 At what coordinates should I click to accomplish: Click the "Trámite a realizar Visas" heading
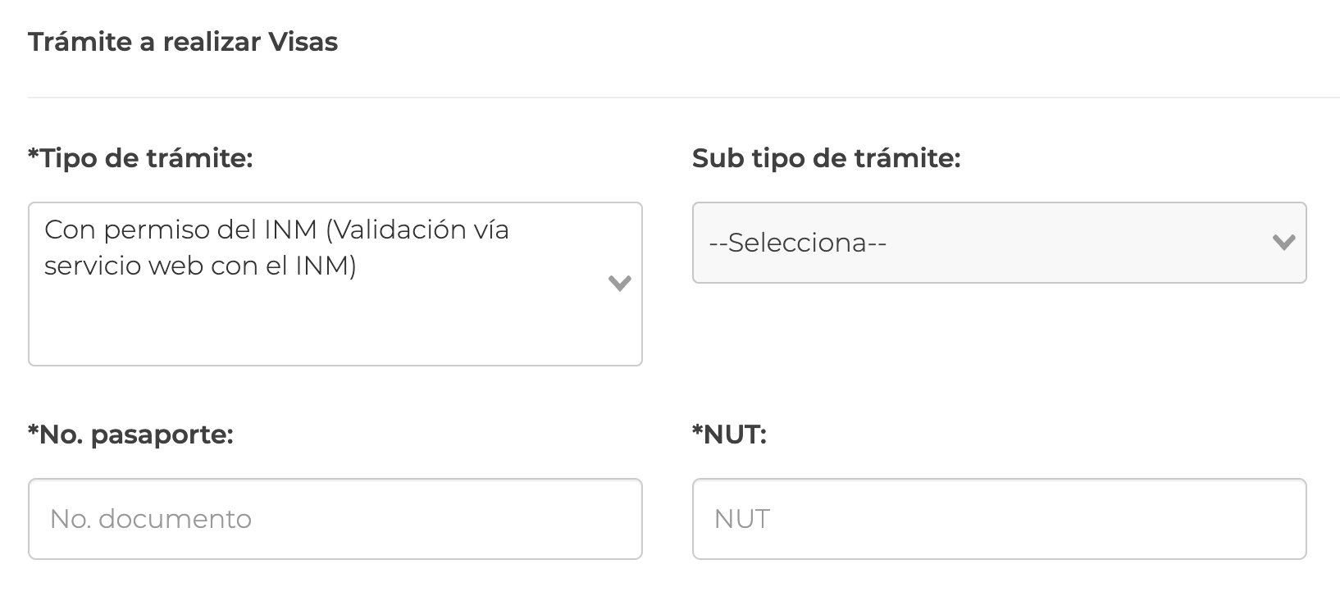pyautogui.click(x=183, y=42)
